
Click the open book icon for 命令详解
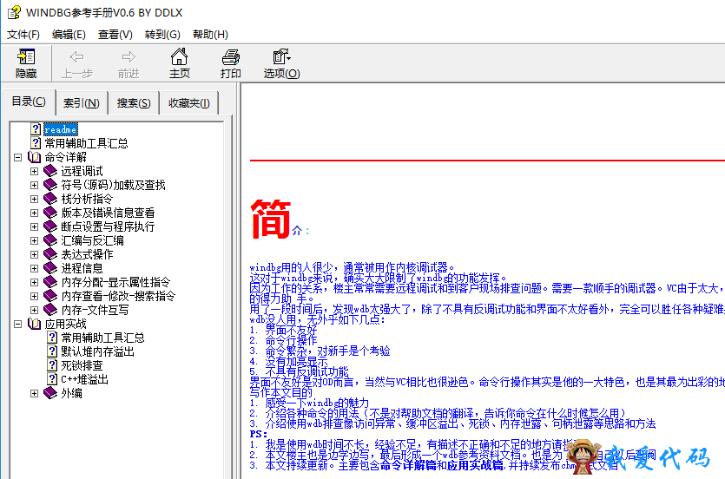pos(34,157)
